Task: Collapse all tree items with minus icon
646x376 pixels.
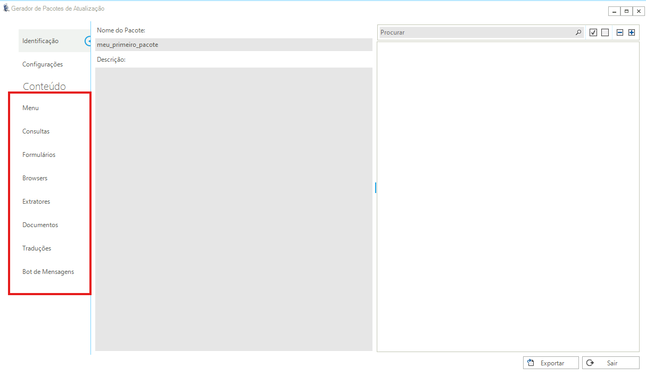Action: click(620, 32)
